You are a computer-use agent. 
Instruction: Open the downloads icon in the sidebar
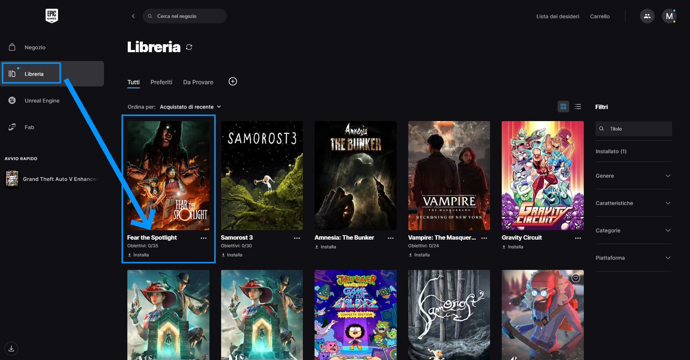[x=11, y=348]
